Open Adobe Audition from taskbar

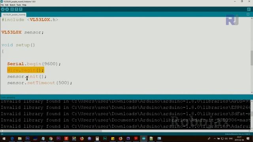[105, 138]
